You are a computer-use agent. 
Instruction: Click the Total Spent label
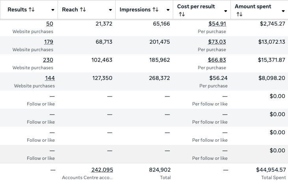click(273, 178)
